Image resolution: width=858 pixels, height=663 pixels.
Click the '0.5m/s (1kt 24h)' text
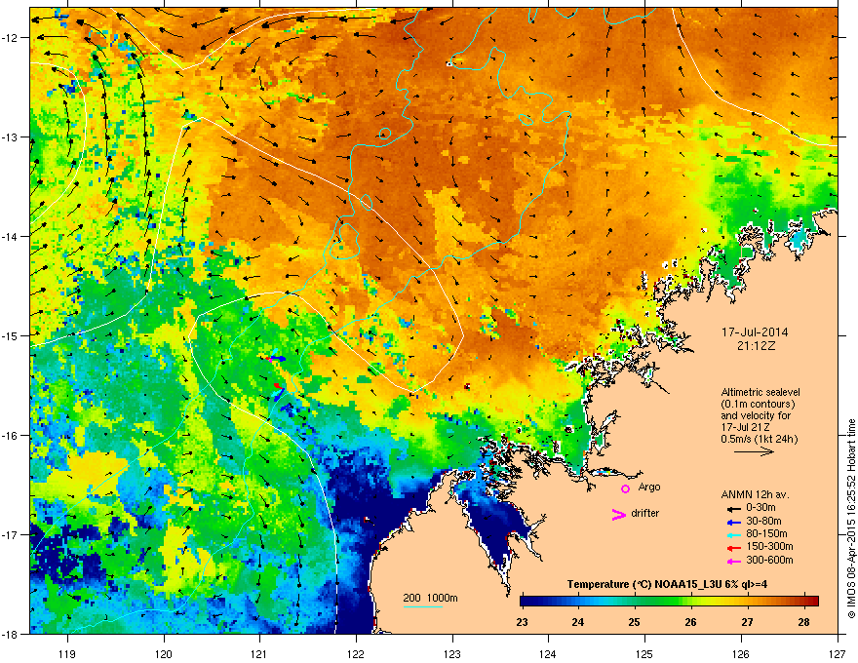point(759,439)
